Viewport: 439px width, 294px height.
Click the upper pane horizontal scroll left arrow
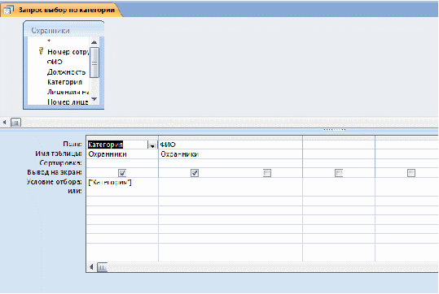click(5, 123)
